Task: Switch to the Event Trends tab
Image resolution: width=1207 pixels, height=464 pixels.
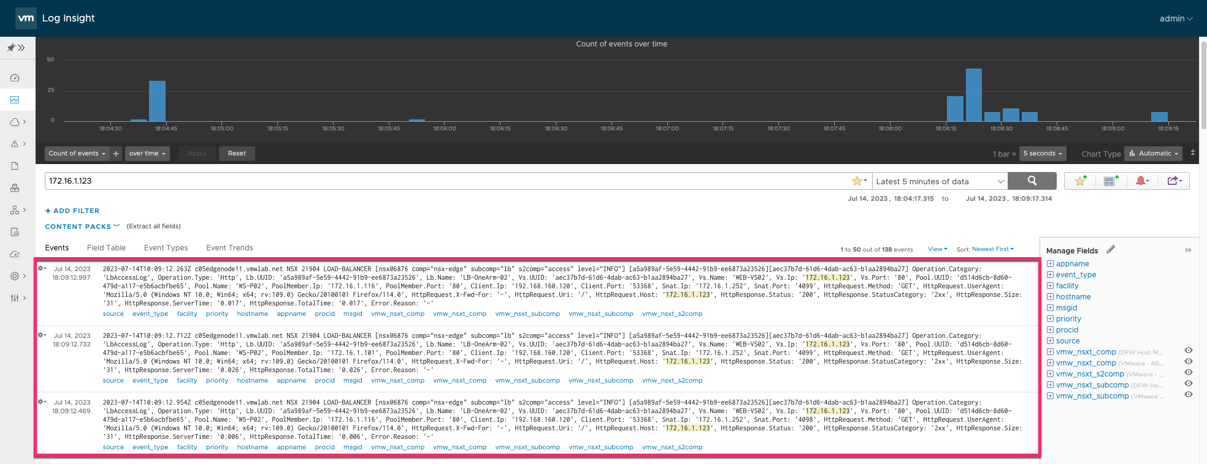Action: pos(229,248)
